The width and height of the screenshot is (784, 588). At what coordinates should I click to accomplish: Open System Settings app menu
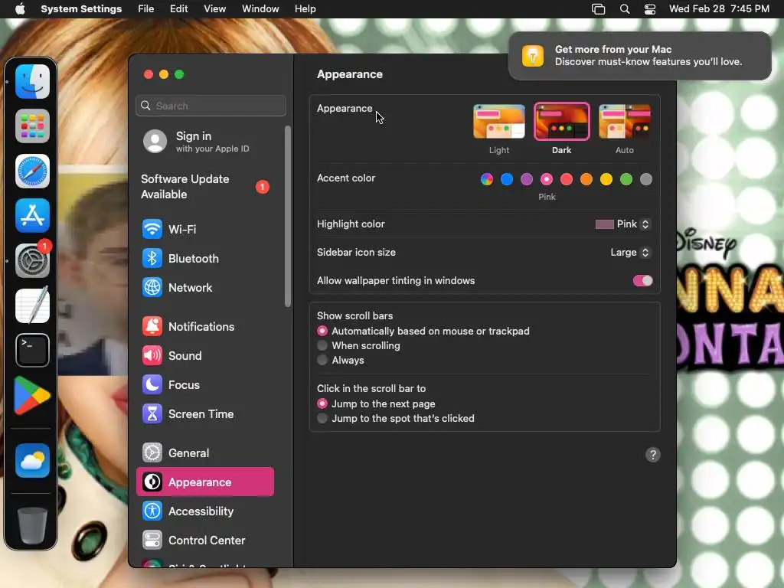81,9
